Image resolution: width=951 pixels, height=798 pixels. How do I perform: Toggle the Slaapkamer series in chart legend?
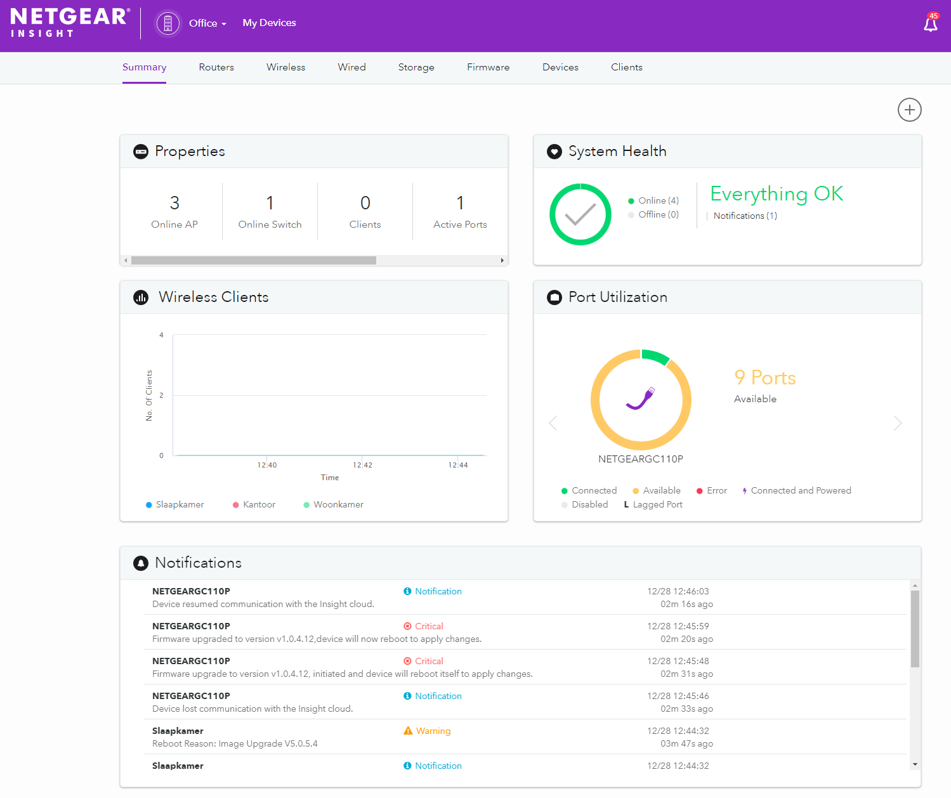(175, 505)
